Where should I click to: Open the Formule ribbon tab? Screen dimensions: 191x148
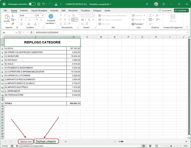[54, 11]
